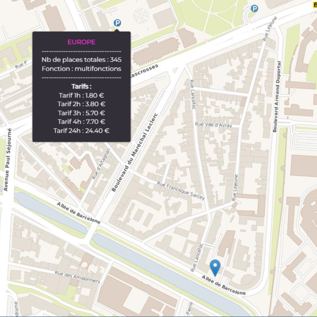
Task: Click the Rue Ville d'Avray street label
Action: (213, 124)
